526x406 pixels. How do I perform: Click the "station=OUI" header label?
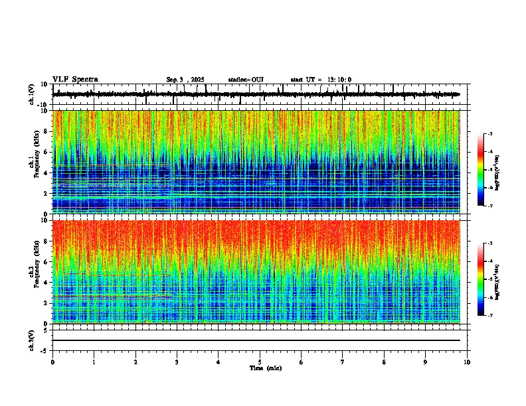tap(246, 80)
